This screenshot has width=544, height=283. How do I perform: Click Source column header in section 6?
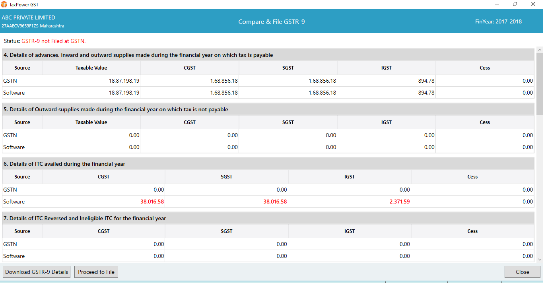point(22,177)
